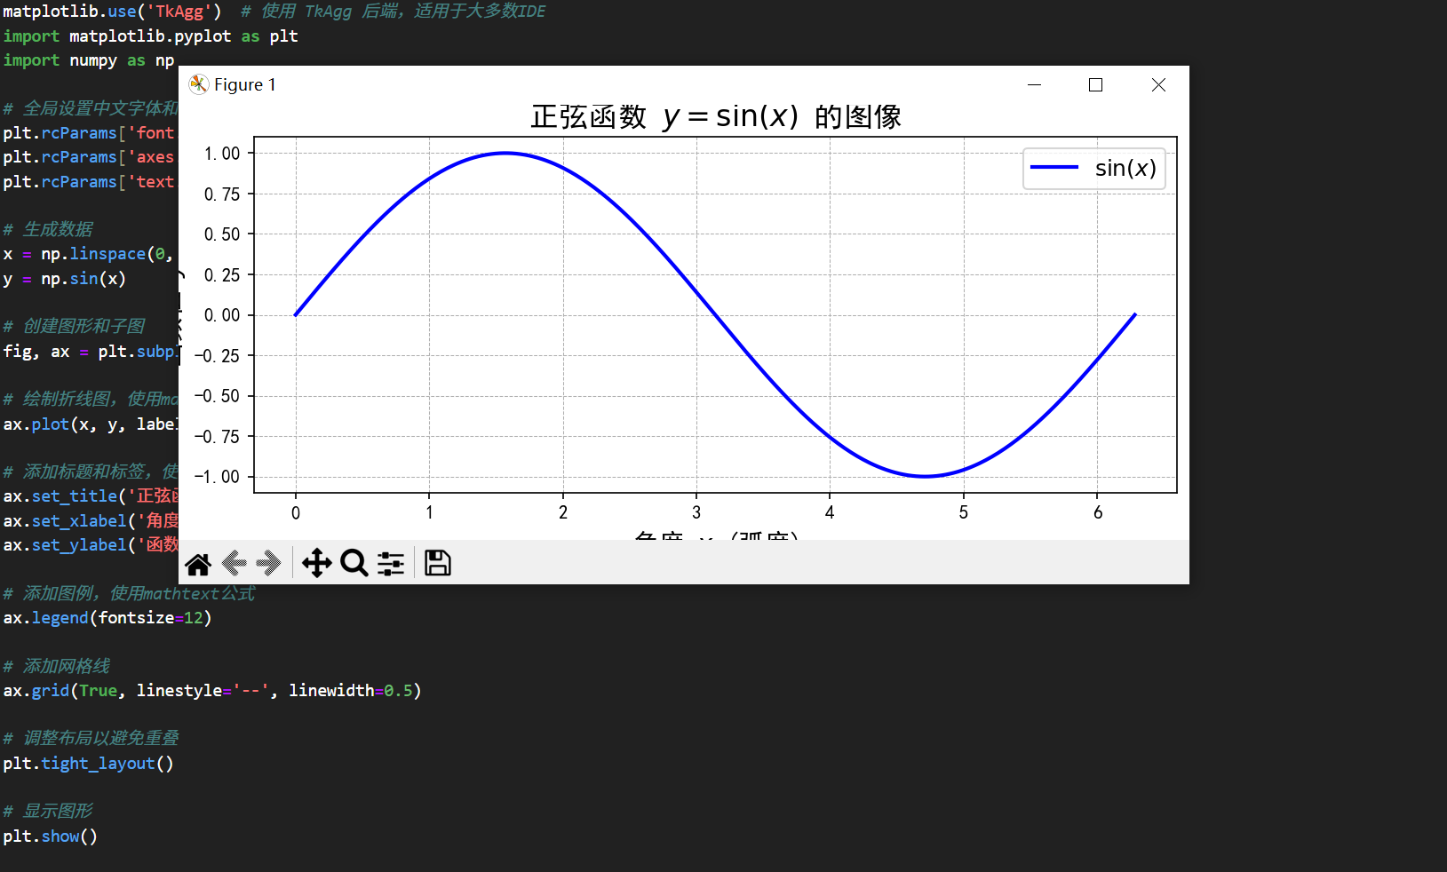Click the ax.set_ylabel code line
The image size is (1447, 872).
click(90, 545)
